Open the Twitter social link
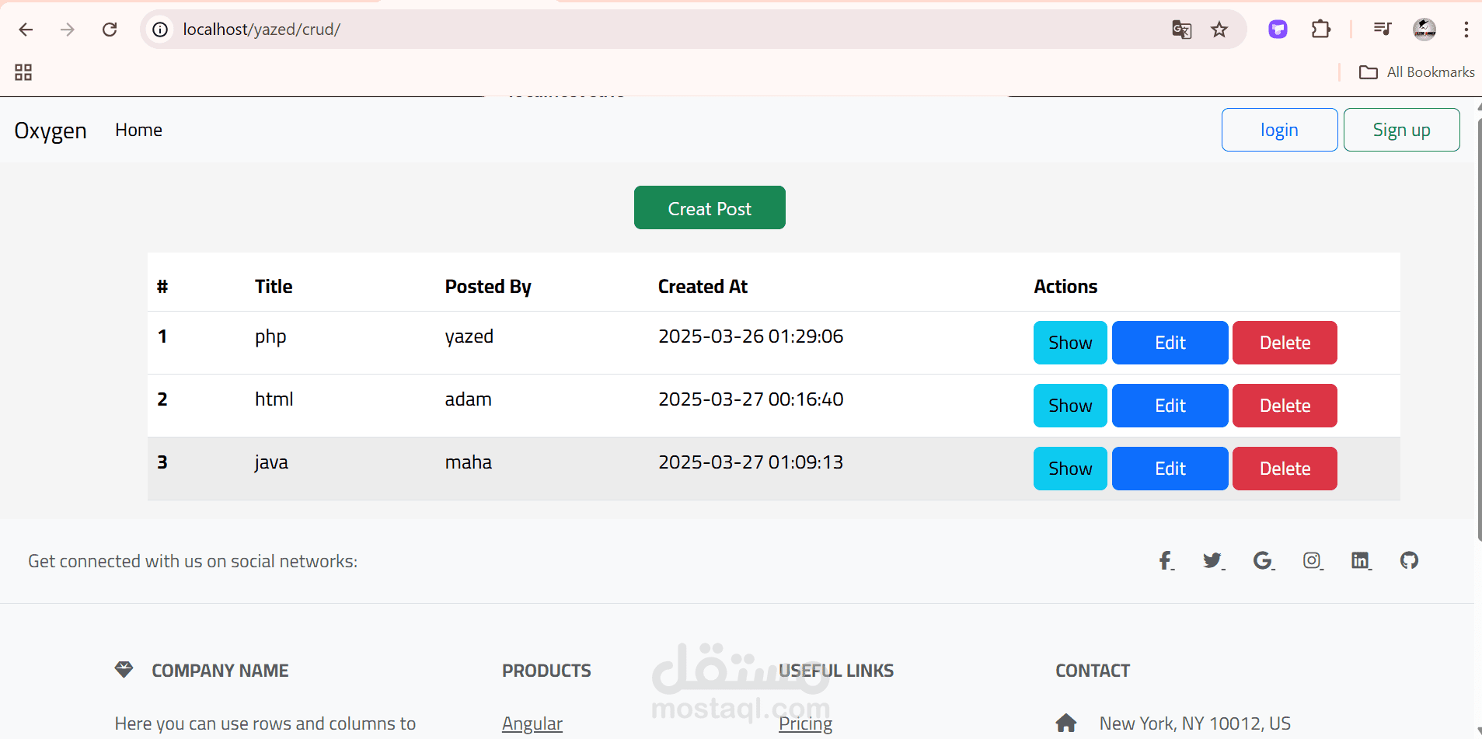This screenshot has height=739, width=1482. point(1213,560)
